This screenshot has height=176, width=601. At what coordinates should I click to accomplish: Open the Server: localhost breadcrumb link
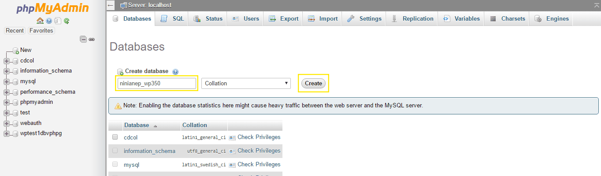click(150, 5)
